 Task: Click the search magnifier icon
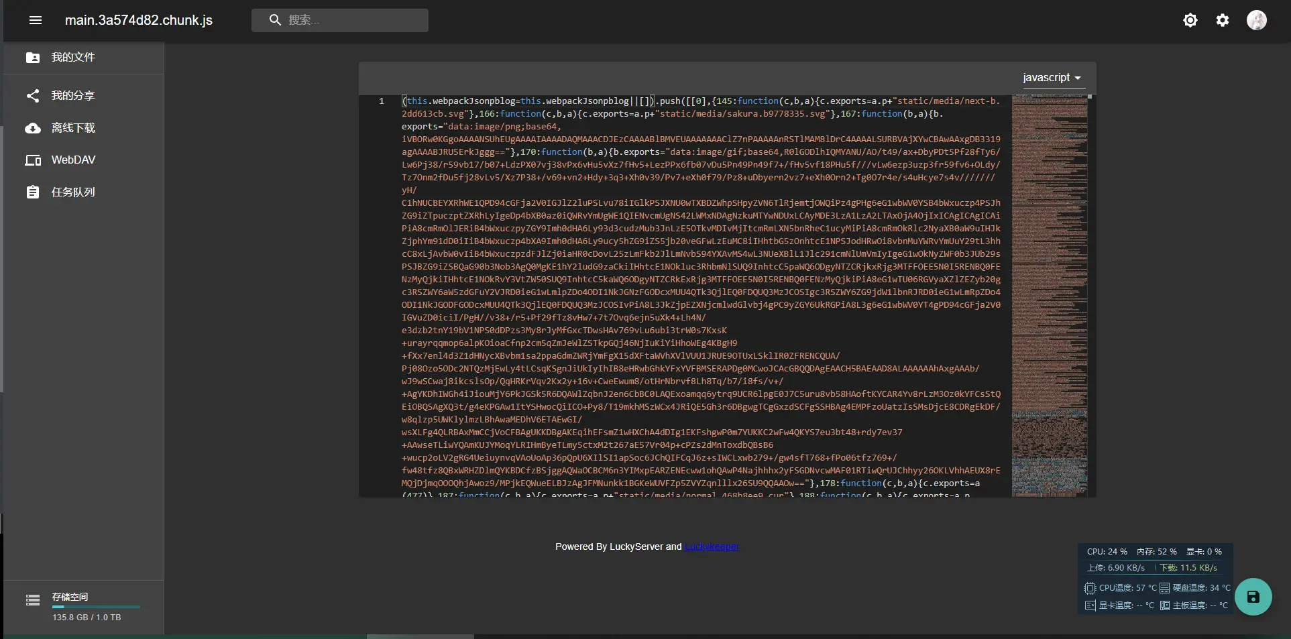click(275, 20)
